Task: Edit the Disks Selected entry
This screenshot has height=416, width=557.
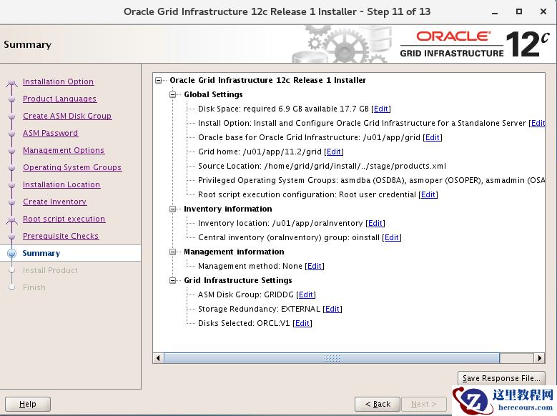Action: pos(302,323)
